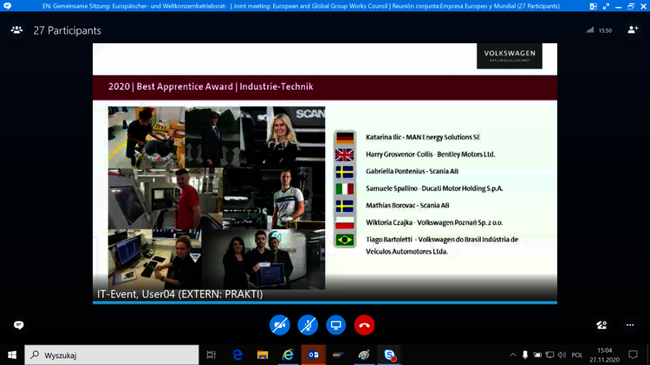Click the Sweden flag beside Gabriella Pontenius

[345, 171]
